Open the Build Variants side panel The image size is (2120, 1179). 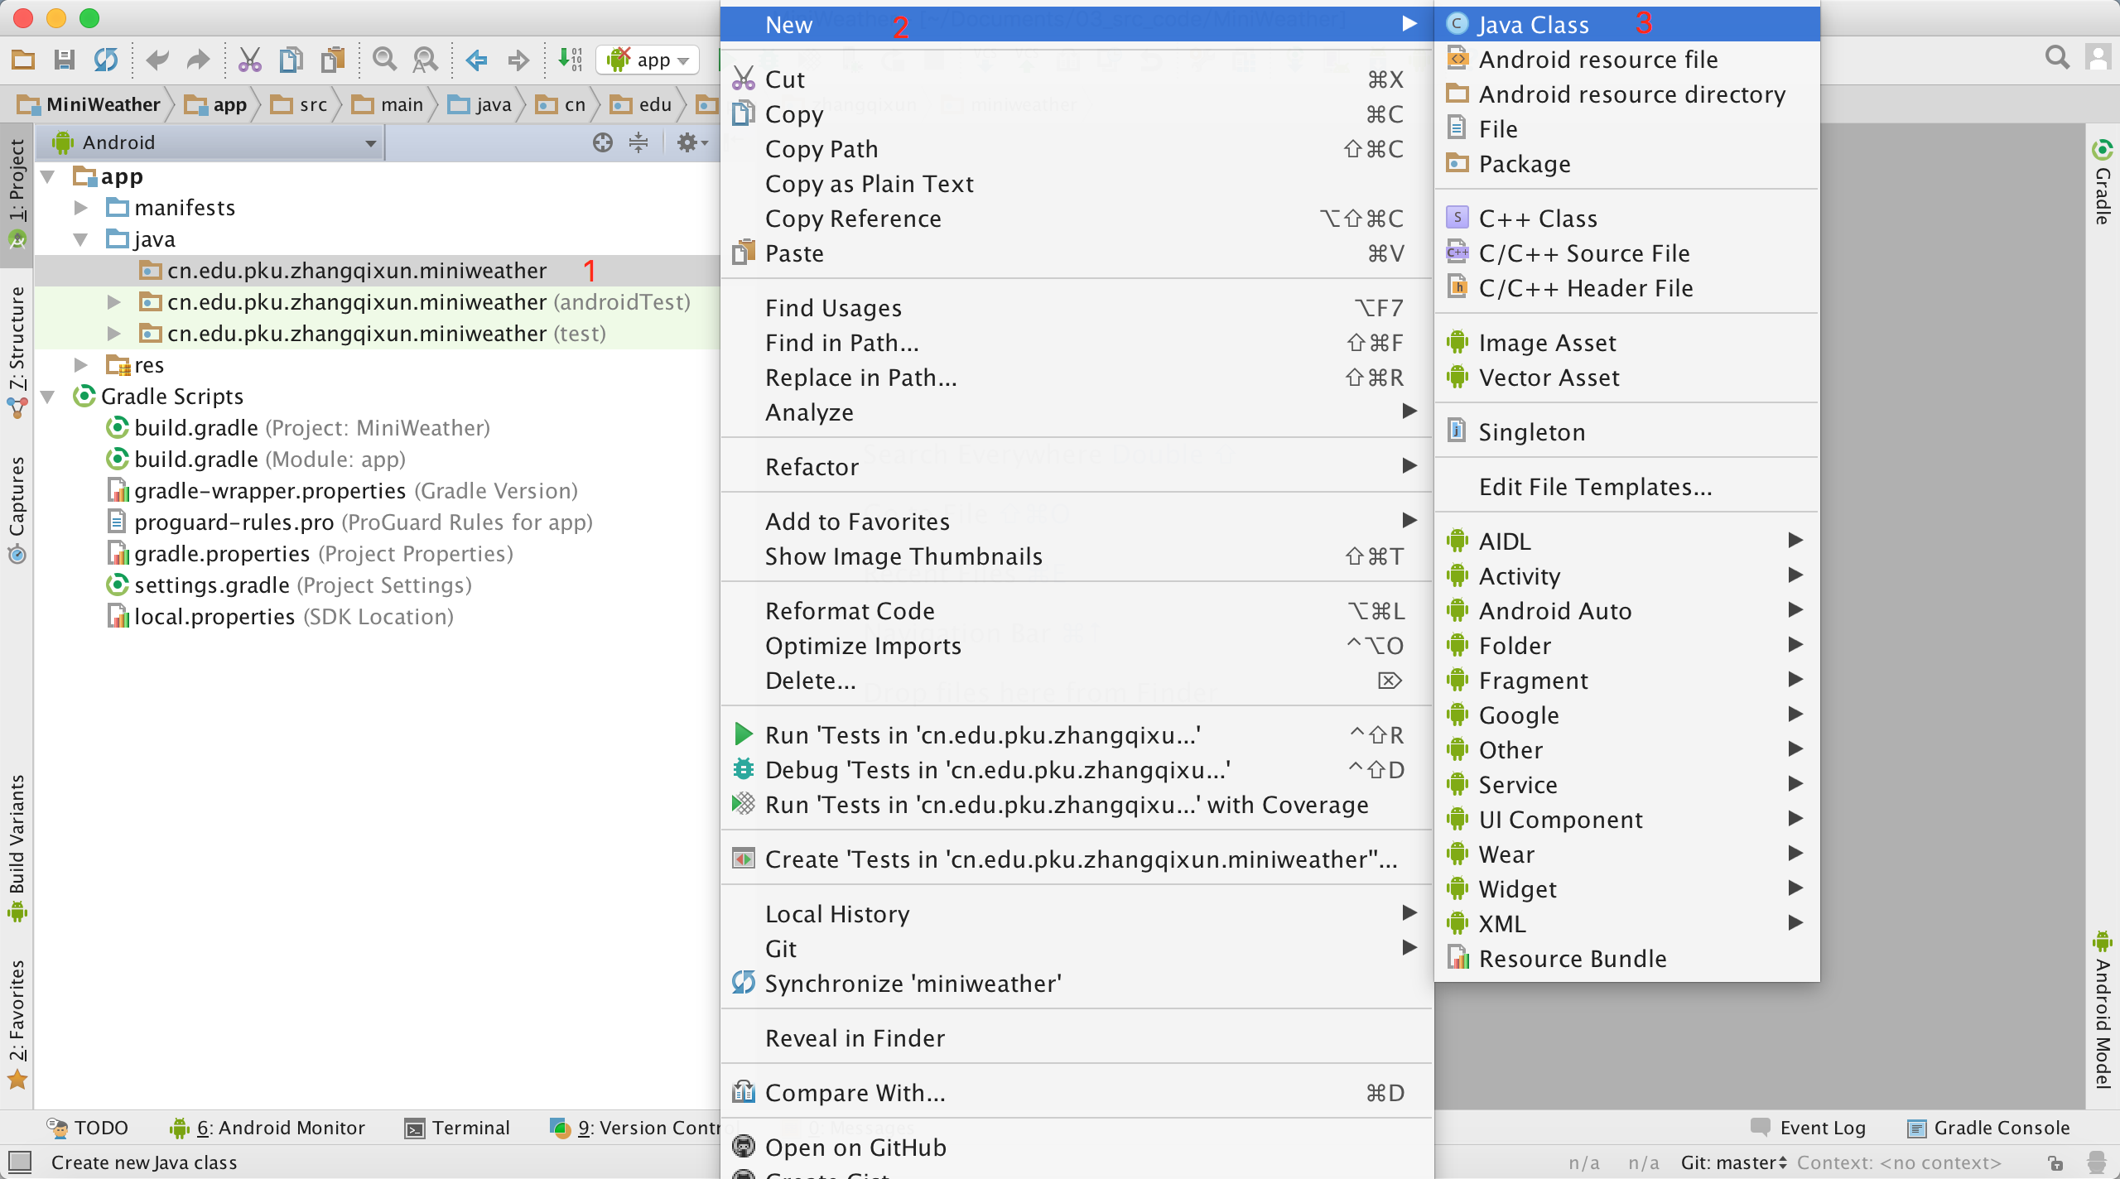(x=17, y=848)
